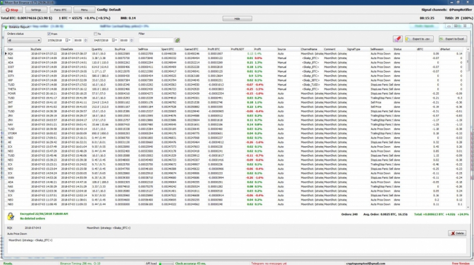Open the Orders status dropdown

click(24, 40)
